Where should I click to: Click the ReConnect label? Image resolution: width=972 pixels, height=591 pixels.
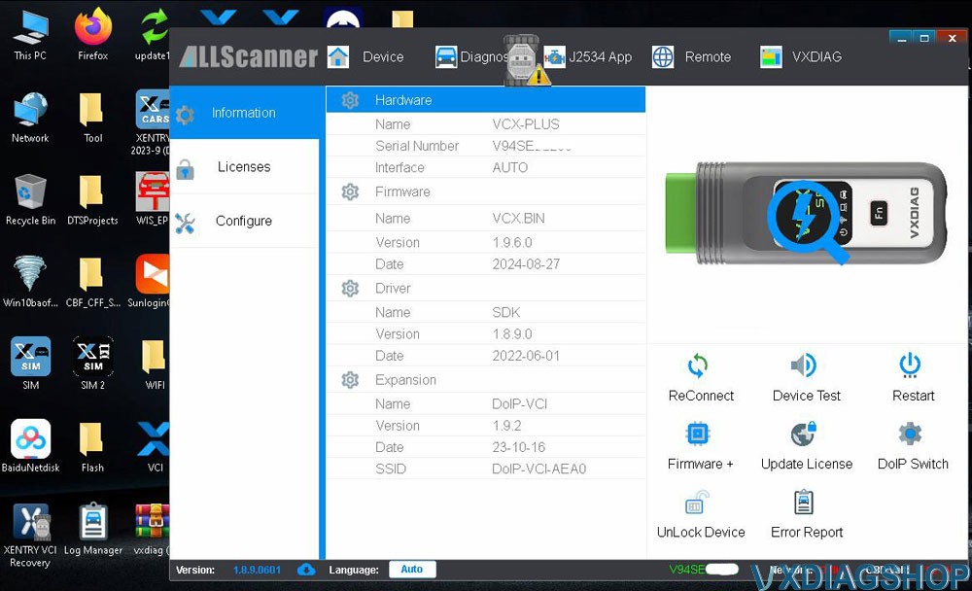[x=701, y=396]
